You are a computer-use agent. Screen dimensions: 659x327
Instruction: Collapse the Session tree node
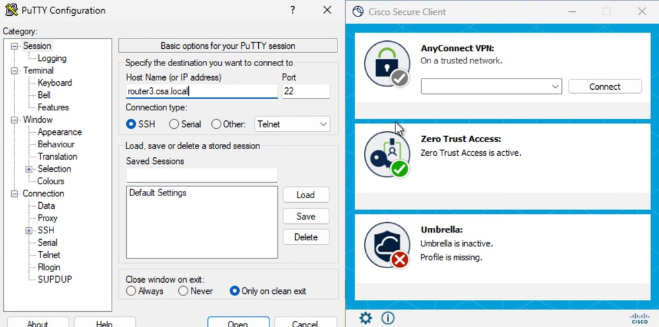click(15, 46)
